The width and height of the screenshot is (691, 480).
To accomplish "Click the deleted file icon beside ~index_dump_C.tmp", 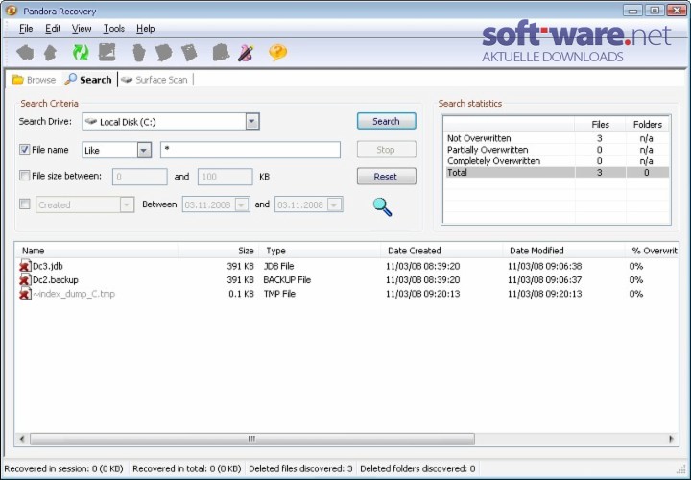I will pos(25,293).
